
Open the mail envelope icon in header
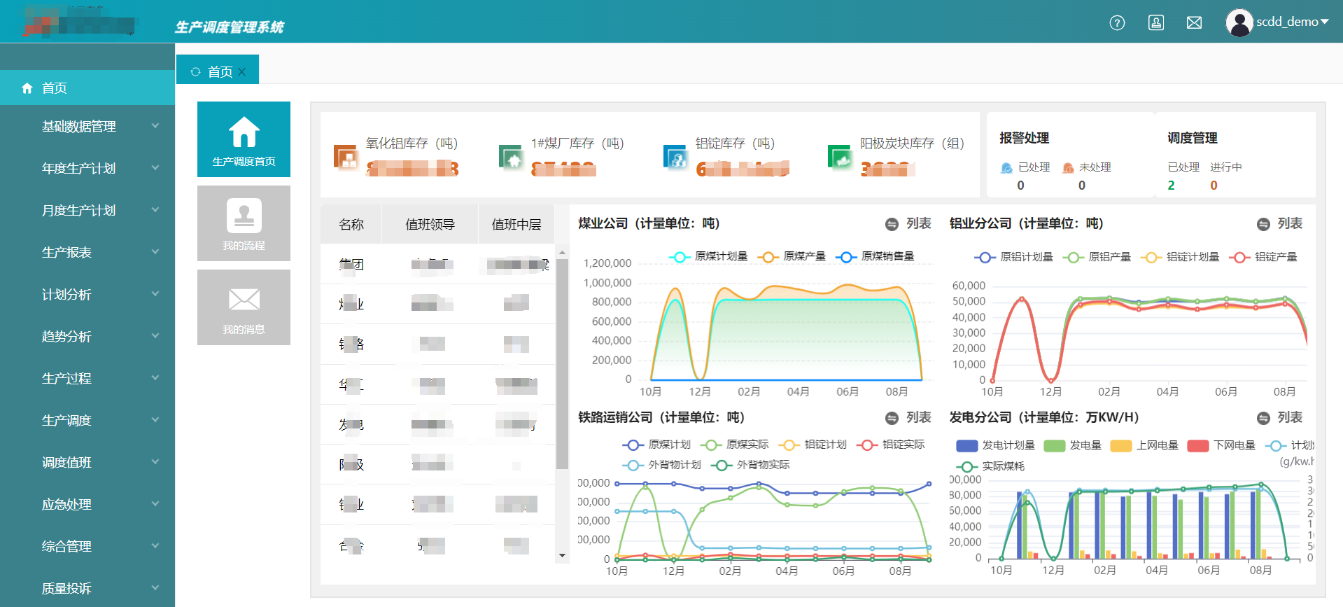click(1195, 22)
